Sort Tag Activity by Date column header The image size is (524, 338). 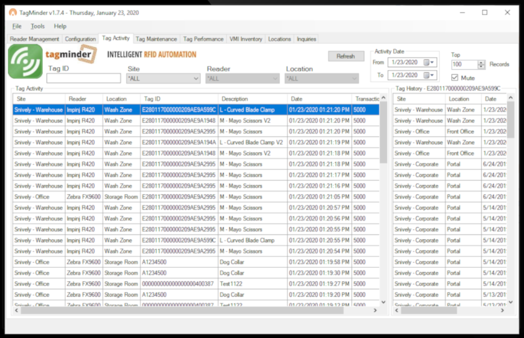point(319,99)
